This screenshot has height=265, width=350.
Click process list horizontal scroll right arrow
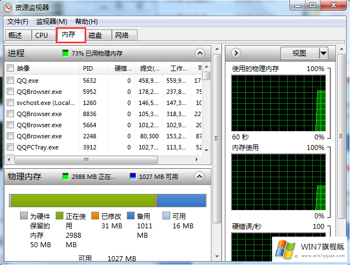196,159
